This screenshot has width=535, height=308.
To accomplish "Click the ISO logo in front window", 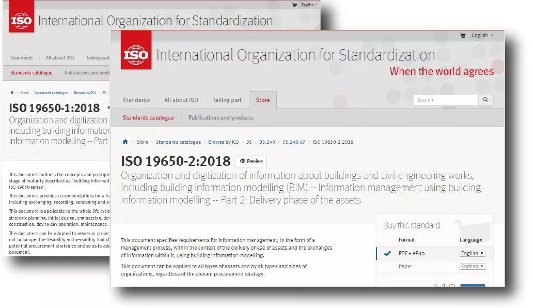I will click(136, 50).
